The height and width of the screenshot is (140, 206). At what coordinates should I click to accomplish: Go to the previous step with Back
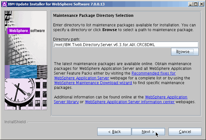click(x=114, y=131)
